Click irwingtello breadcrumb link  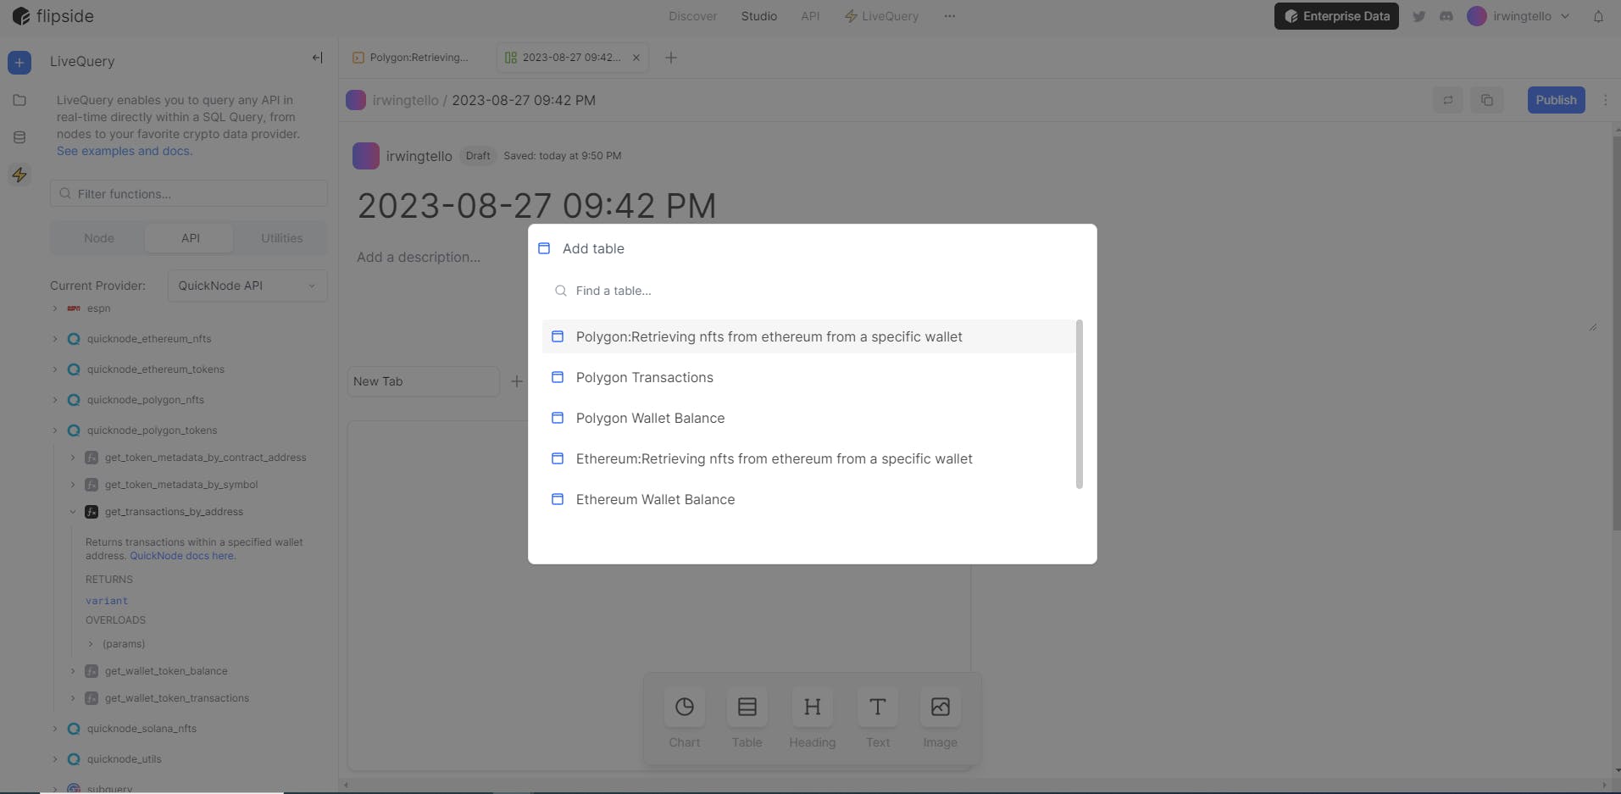pyautogui.click(x=405, y=100)
